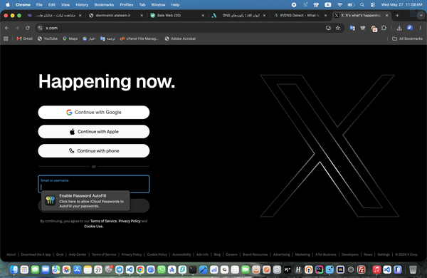Open the Terms of Service link

coord(103,221)
